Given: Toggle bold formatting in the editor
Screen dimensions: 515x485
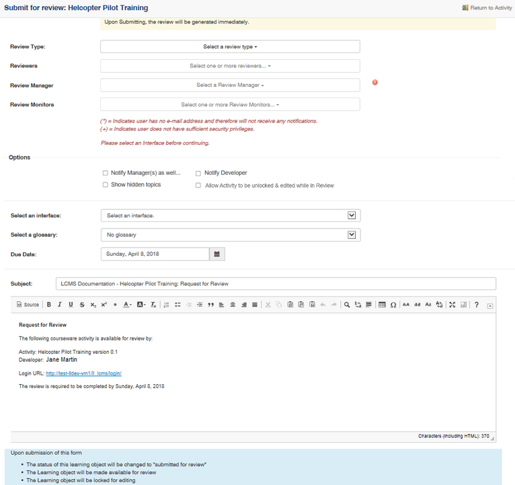Looking at the screenshot, I should tap(49, 305).
